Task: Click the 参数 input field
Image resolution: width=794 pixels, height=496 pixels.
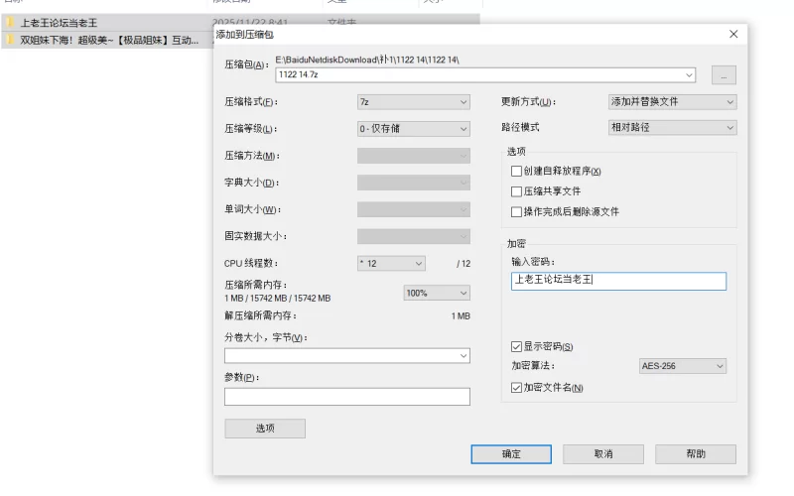Action: [346, 397]
